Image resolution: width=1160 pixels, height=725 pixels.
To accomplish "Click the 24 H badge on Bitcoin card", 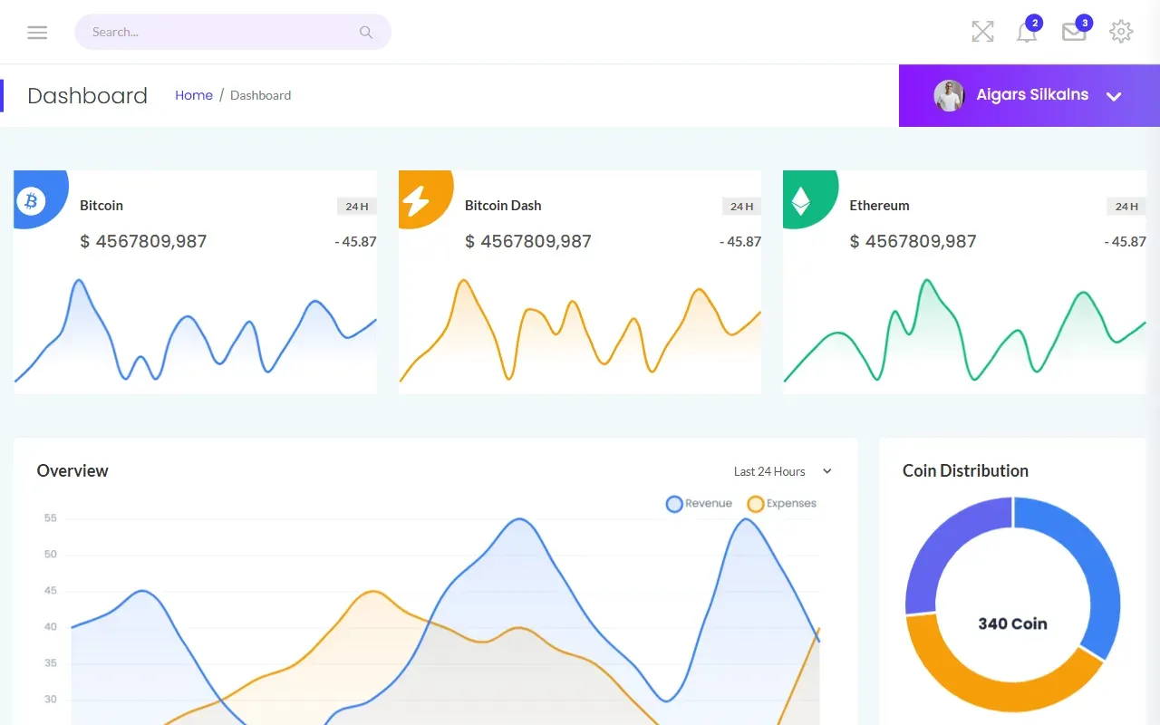I will 357,207.
